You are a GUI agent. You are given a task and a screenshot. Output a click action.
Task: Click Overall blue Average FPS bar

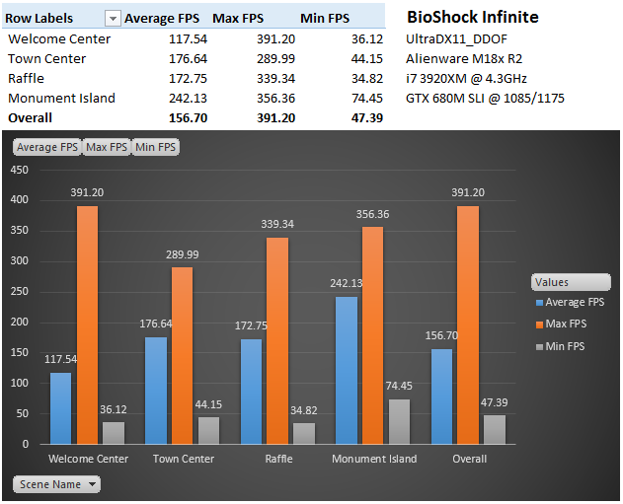(441, 396)
